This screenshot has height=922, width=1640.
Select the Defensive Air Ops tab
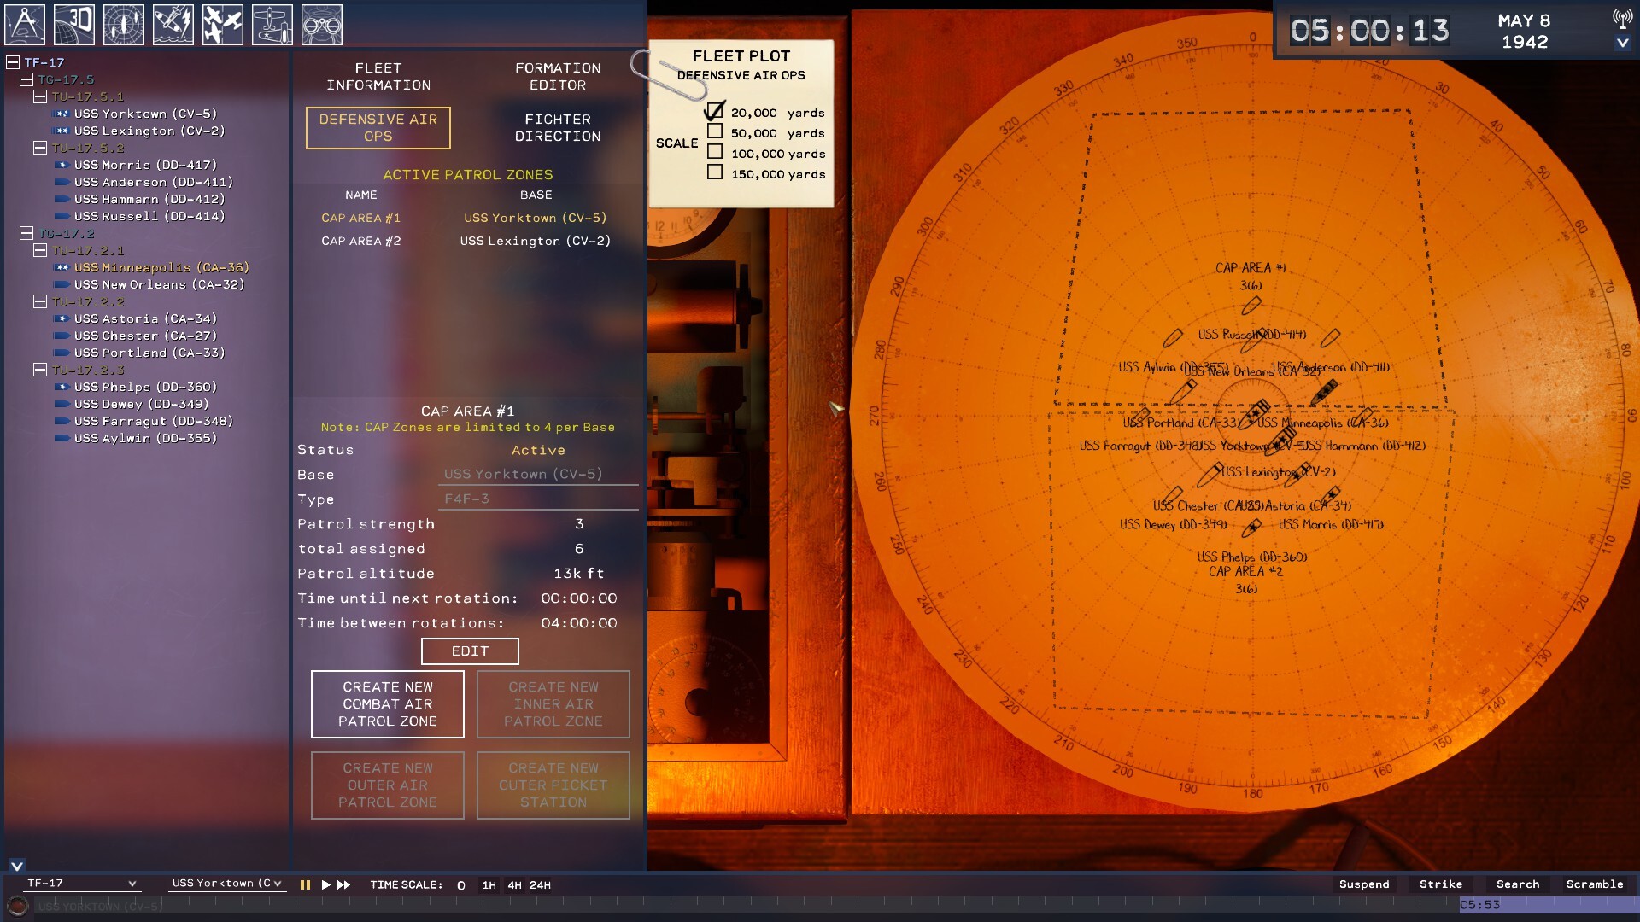[x=378, y=128]
